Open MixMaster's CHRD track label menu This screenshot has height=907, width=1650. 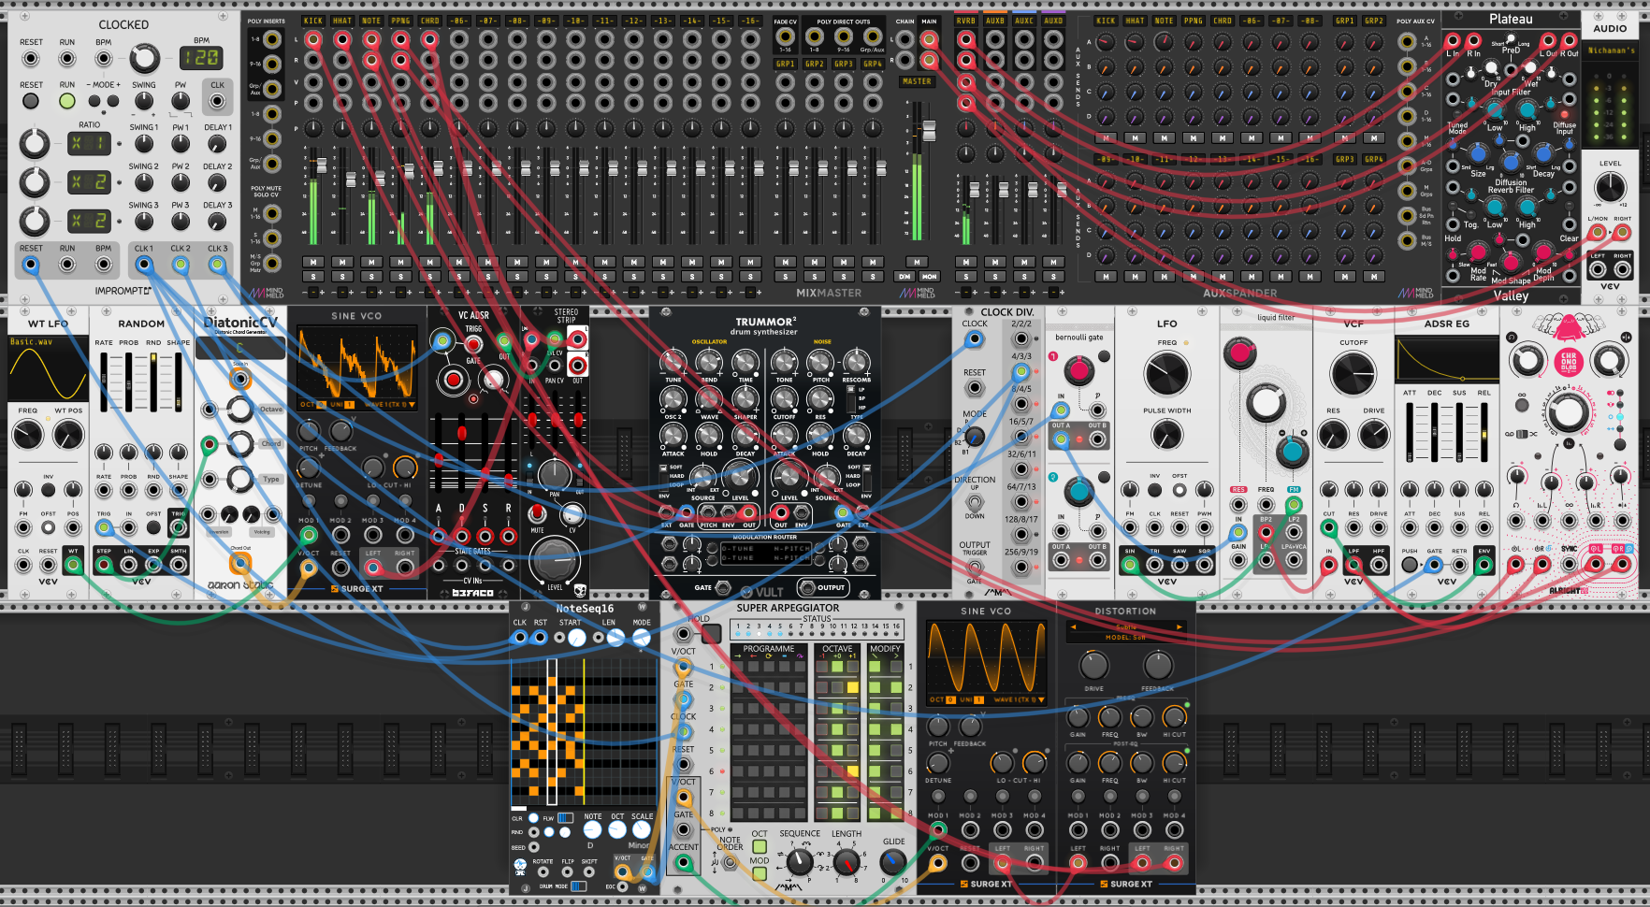click(x=429, y=21)
